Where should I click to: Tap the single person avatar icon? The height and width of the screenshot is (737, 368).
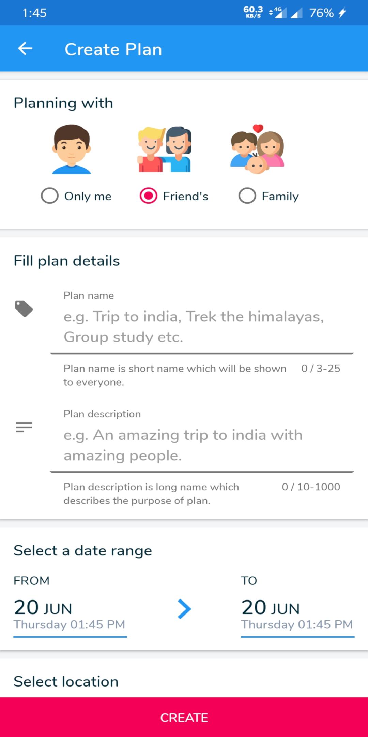coord(72,149)
